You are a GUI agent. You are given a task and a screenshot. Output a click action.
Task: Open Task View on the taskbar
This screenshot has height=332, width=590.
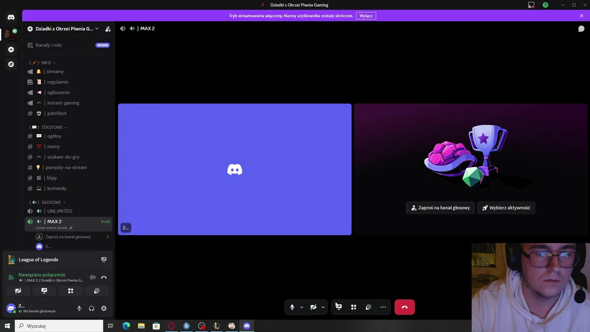point(111,326)
